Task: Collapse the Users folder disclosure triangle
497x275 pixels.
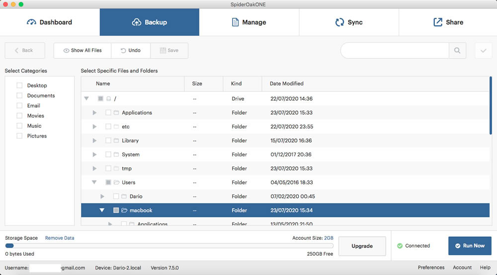Action: point(94,182)
